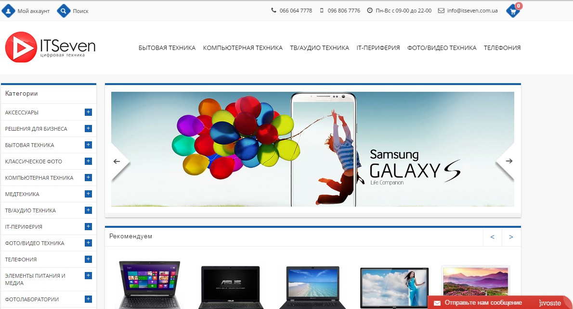This screenshot has width=573, height=309.
Task: Expand IT-ПЕРИФЕРИЯ sidebar plus
Action: pyautogui.click(x=88, y=226)
